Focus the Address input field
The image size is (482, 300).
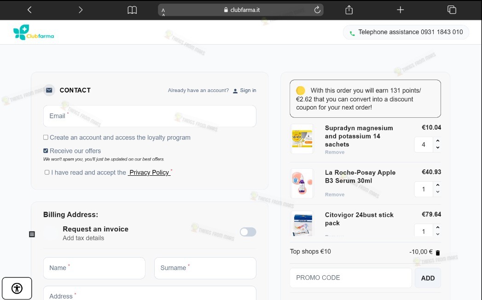[150, 293]
